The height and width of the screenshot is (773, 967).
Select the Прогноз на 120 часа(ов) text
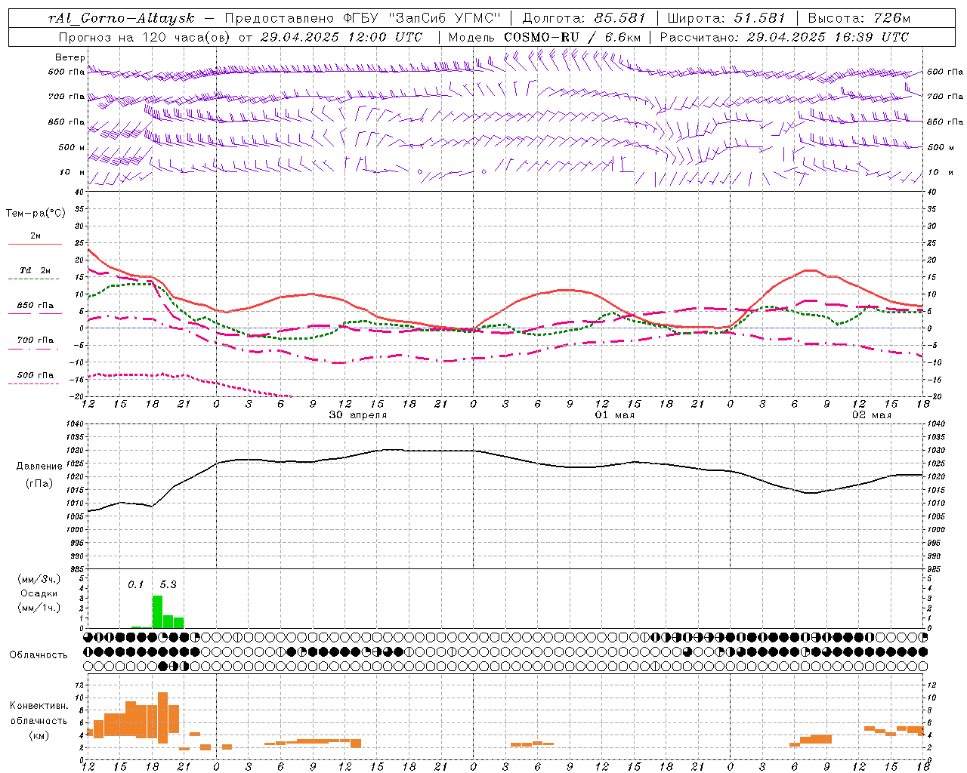click(x=144, y=37)
